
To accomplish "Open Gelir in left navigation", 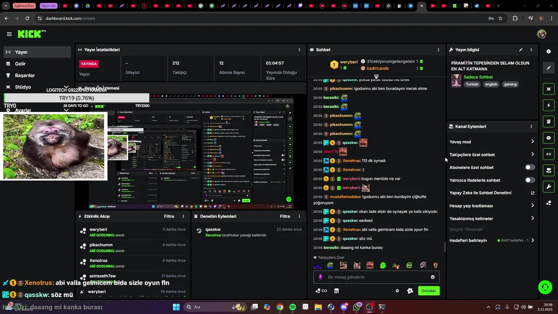I will point(37,64).
